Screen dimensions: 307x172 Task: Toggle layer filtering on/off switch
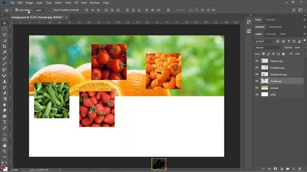[x=305, y=41]
